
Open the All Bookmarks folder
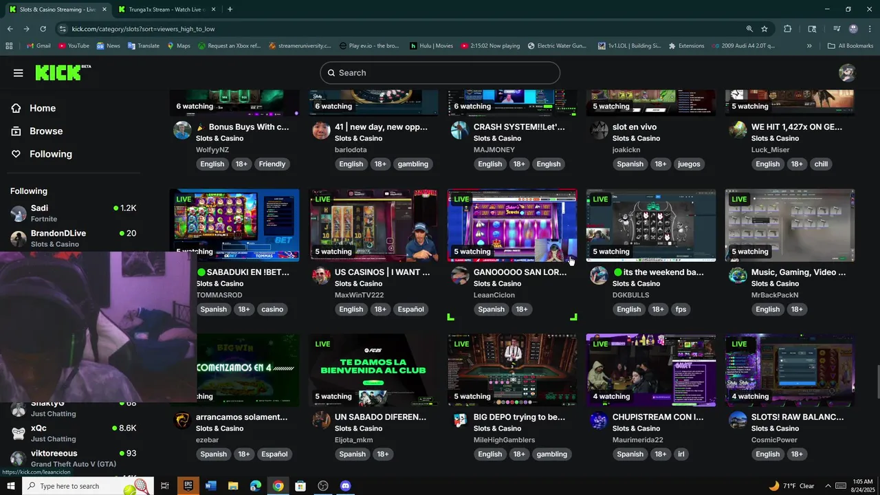point(850,46)
